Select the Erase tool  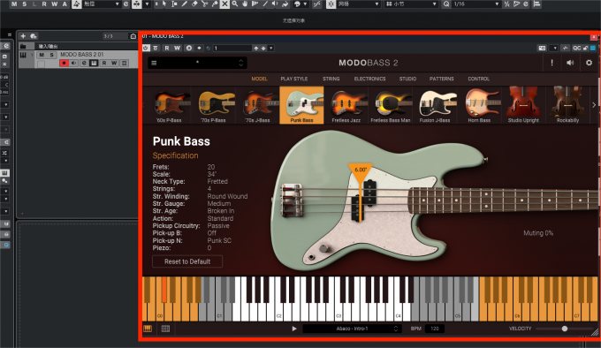coord(194,4)
